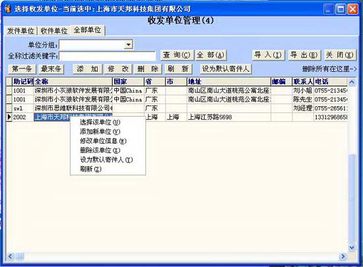Click the 联系人 column header
This screenshot has width=363, height=267.
point(303,82)
